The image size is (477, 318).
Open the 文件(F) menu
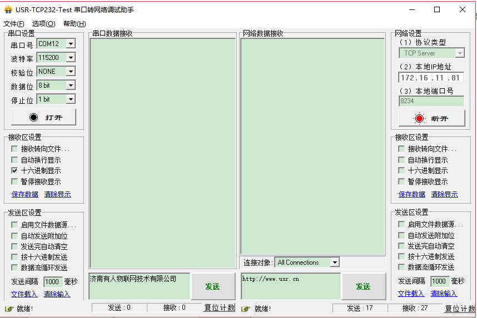tap(14, 23)
